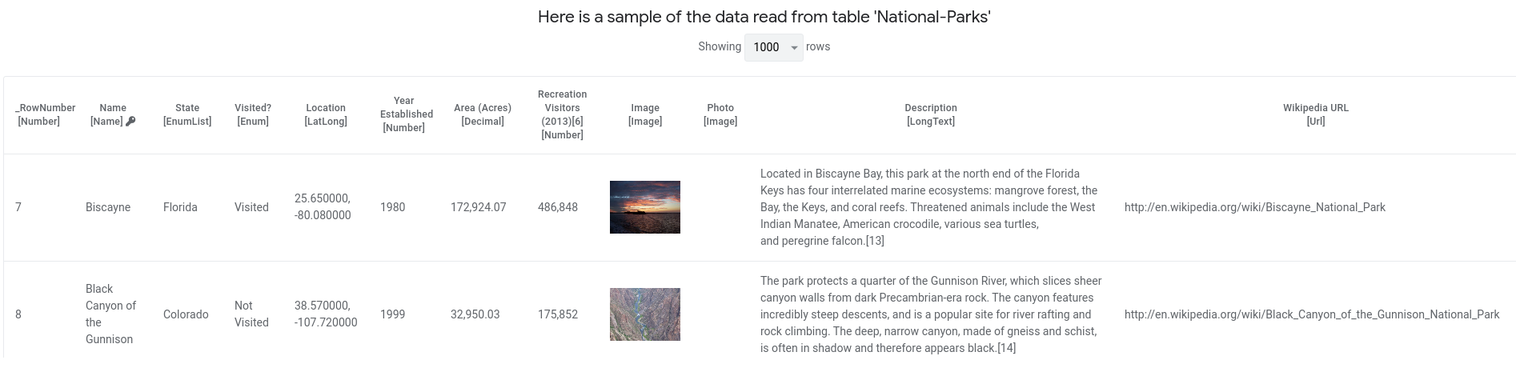The height and width of the screenshot is (384, 1516).
Task: Click the _RowNumber column header
Action: [x=45, y=114]
